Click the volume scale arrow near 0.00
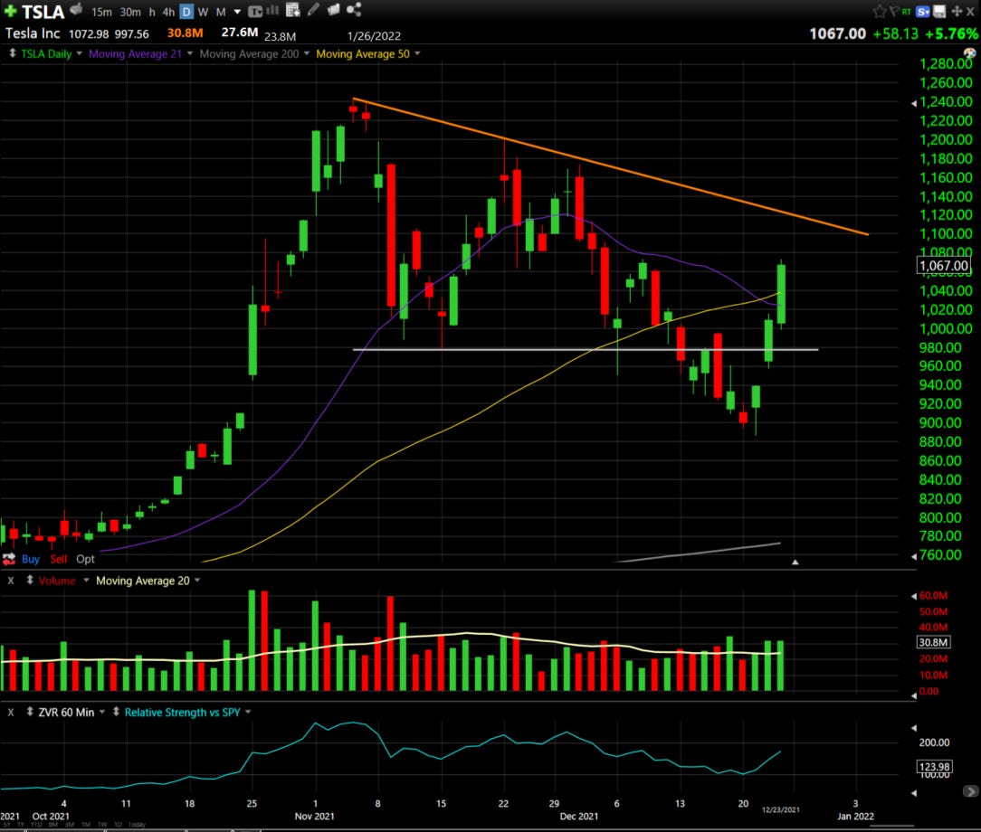The width and height of the screenshot is (981, 832). 914,695
